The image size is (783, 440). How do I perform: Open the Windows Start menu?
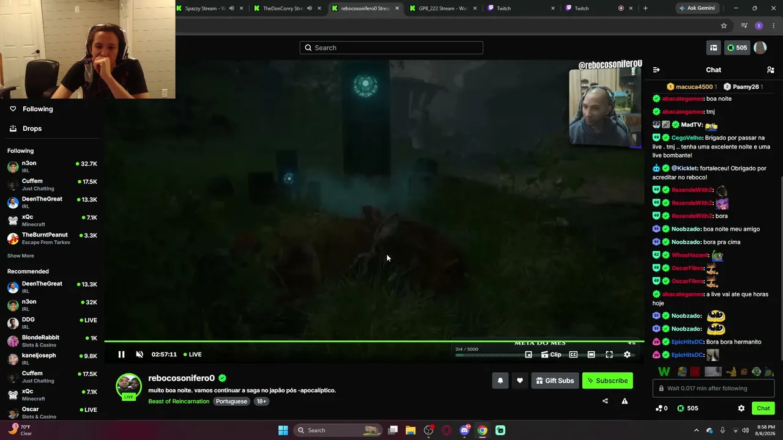coord(283,430)
